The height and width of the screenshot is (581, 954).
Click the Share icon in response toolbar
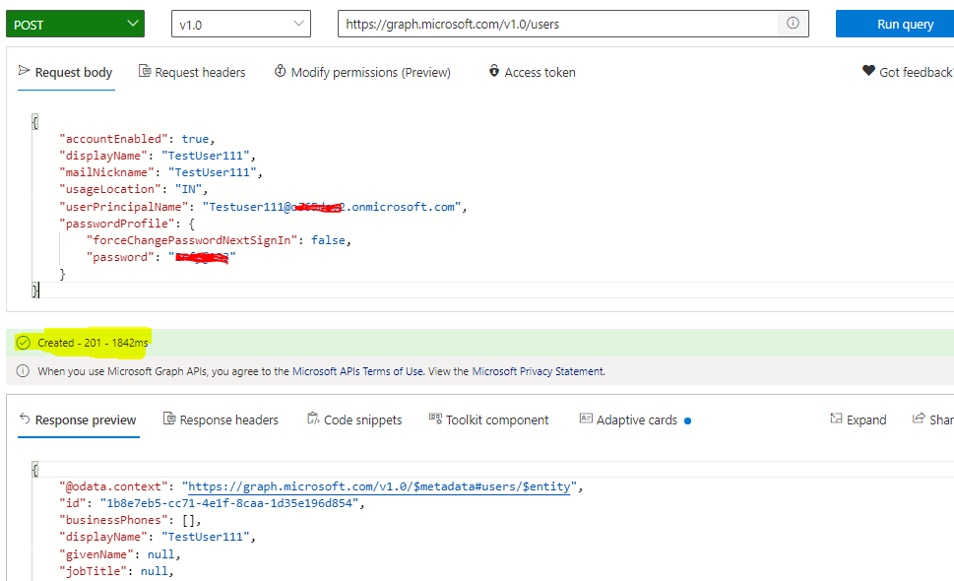coord(919,418)
